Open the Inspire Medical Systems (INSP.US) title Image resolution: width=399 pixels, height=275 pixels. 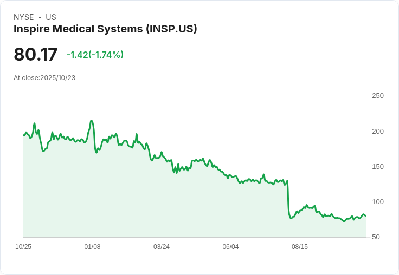click(105, 29)
